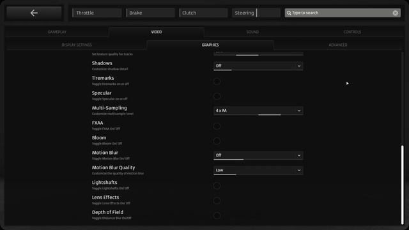The width and height of the screenshot is (409, 230).
Task: Toggle the FXAA switch
Action: tap(217, 126)
